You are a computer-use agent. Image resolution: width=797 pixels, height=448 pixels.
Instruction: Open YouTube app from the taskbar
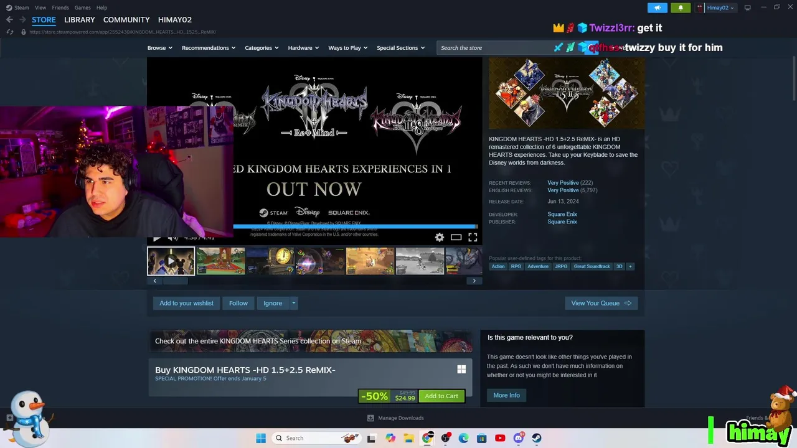tap(500, 438)
